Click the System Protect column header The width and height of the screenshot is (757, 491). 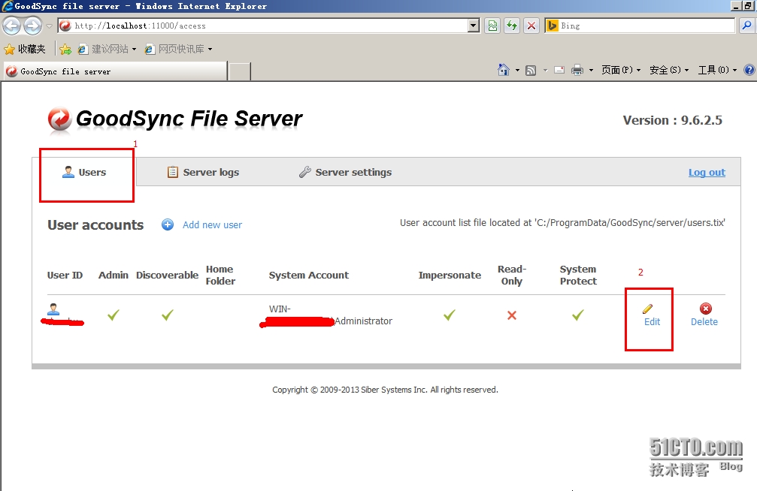pos(578,275)
